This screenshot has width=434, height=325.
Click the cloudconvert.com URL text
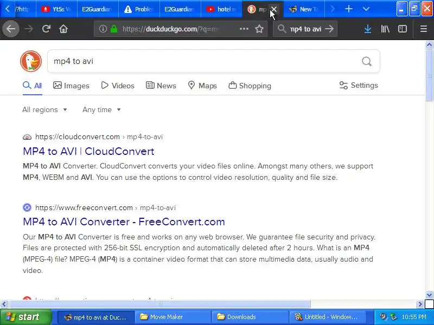click(x=77, y=137)
